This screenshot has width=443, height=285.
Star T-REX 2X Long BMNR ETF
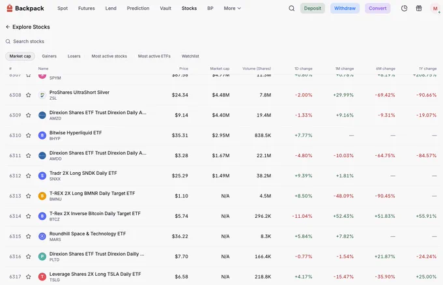pyautogui.click(x=28, y=196)
